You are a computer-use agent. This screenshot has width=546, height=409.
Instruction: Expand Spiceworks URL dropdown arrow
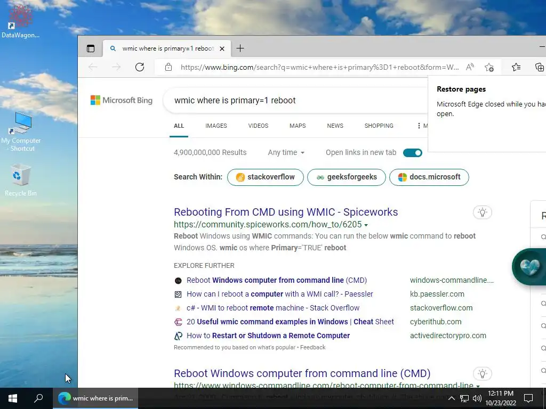pos(366,225)
